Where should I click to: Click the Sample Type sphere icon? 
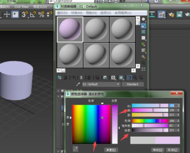pyautogui.click(x=144, y=19)
